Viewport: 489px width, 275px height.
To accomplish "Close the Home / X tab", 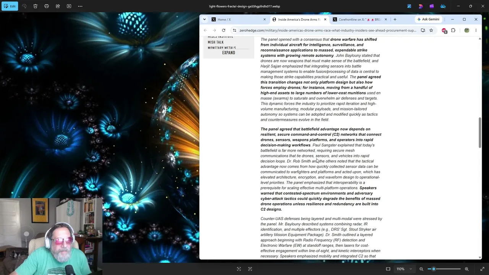I will [x=264, y=19].
